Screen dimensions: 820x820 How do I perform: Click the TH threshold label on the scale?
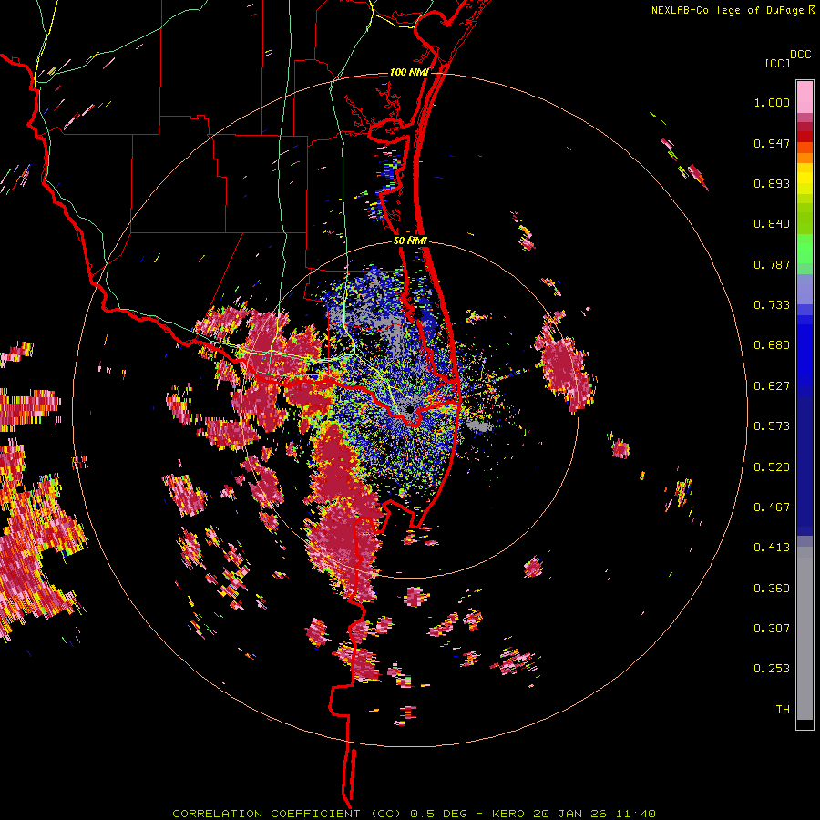coord(783,710)
